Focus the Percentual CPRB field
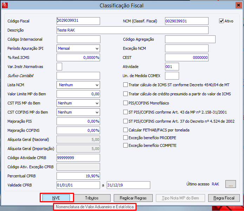This screenshot has width=244, height=211. (x=78, y=176)
